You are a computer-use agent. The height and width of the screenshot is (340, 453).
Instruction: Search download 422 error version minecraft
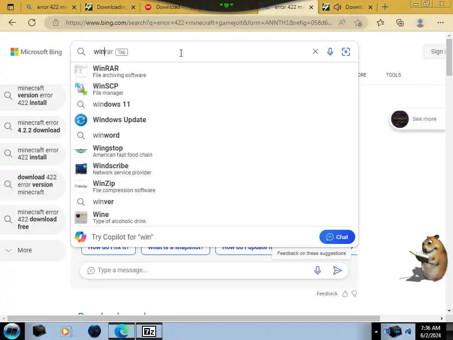[x=33, y=185]
